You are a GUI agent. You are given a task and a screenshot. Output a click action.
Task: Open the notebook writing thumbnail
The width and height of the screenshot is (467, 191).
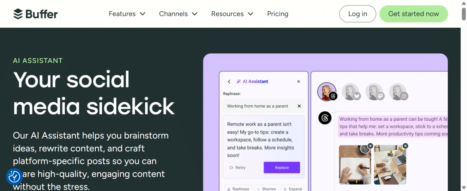coord(355,165)
